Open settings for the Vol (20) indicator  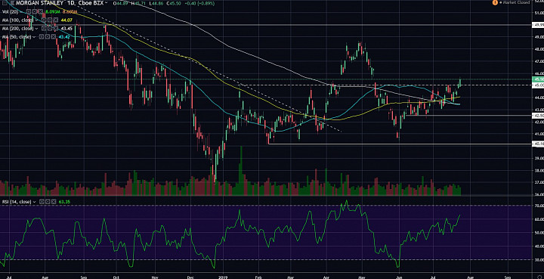click(x=35, y=11)
